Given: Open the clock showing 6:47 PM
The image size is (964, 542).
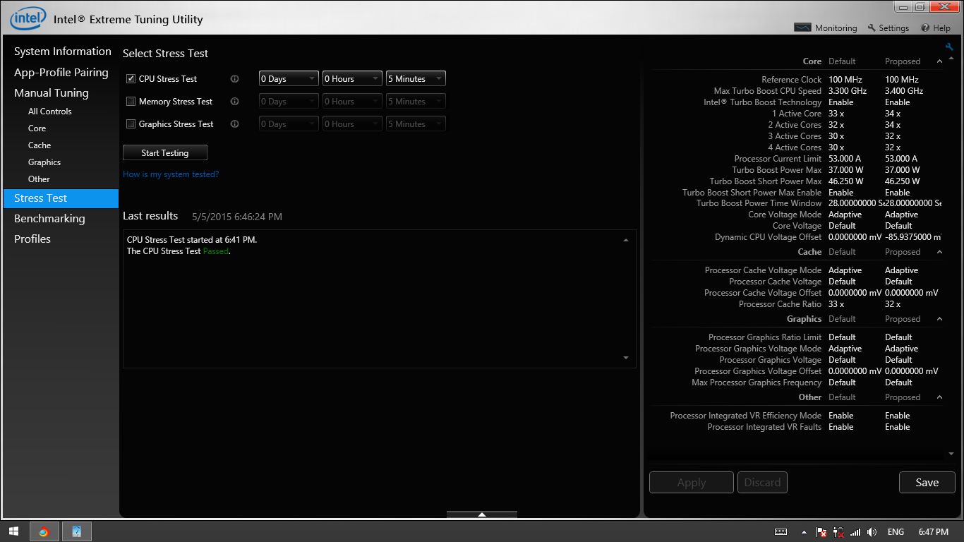Looking at the screenshot, I should (x=934, y=531).
